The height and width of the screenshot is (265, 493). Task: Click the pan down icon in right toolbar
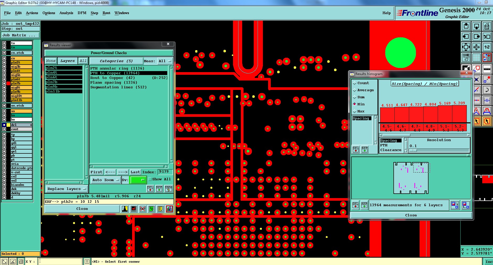pyautogui.click(x=476, y=26)
